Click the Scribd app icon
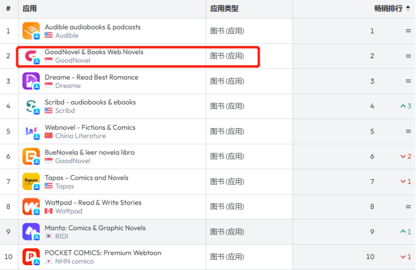The height and width of the screenshot is (270, 416). click(x=31, y=106)
